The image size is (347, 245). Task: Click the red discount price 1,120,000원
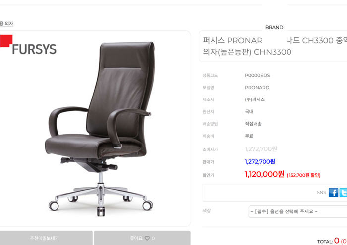[264, 174]
